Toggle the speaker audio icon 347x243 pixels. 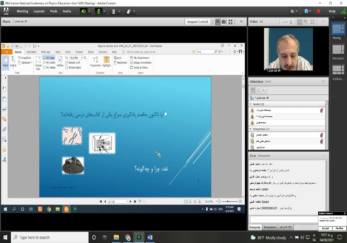click(83, 11)
